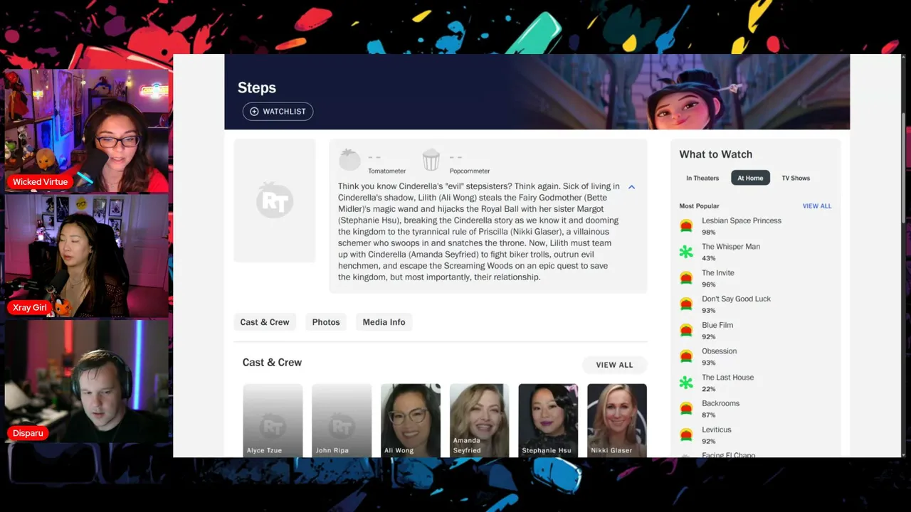Screen dimensions: 911x512
Task: Open the Obsession title link
Action: click(720, 351)
